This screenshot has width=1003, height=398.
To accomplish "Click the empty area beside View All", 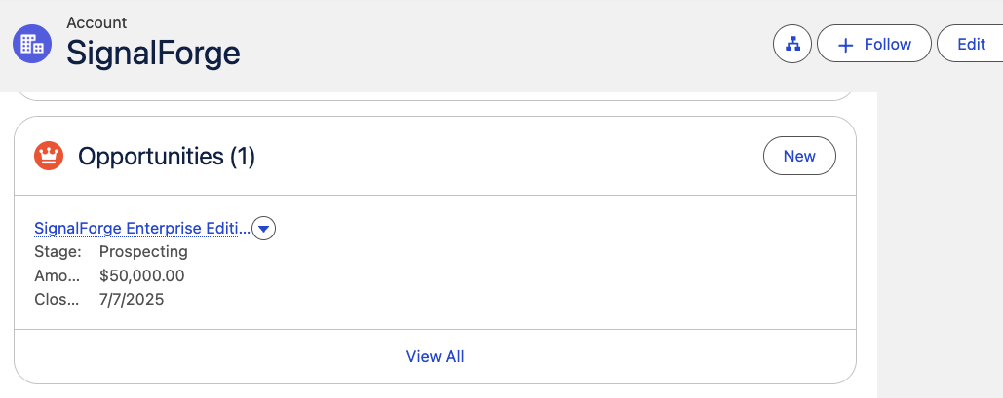I will [634, 356].
